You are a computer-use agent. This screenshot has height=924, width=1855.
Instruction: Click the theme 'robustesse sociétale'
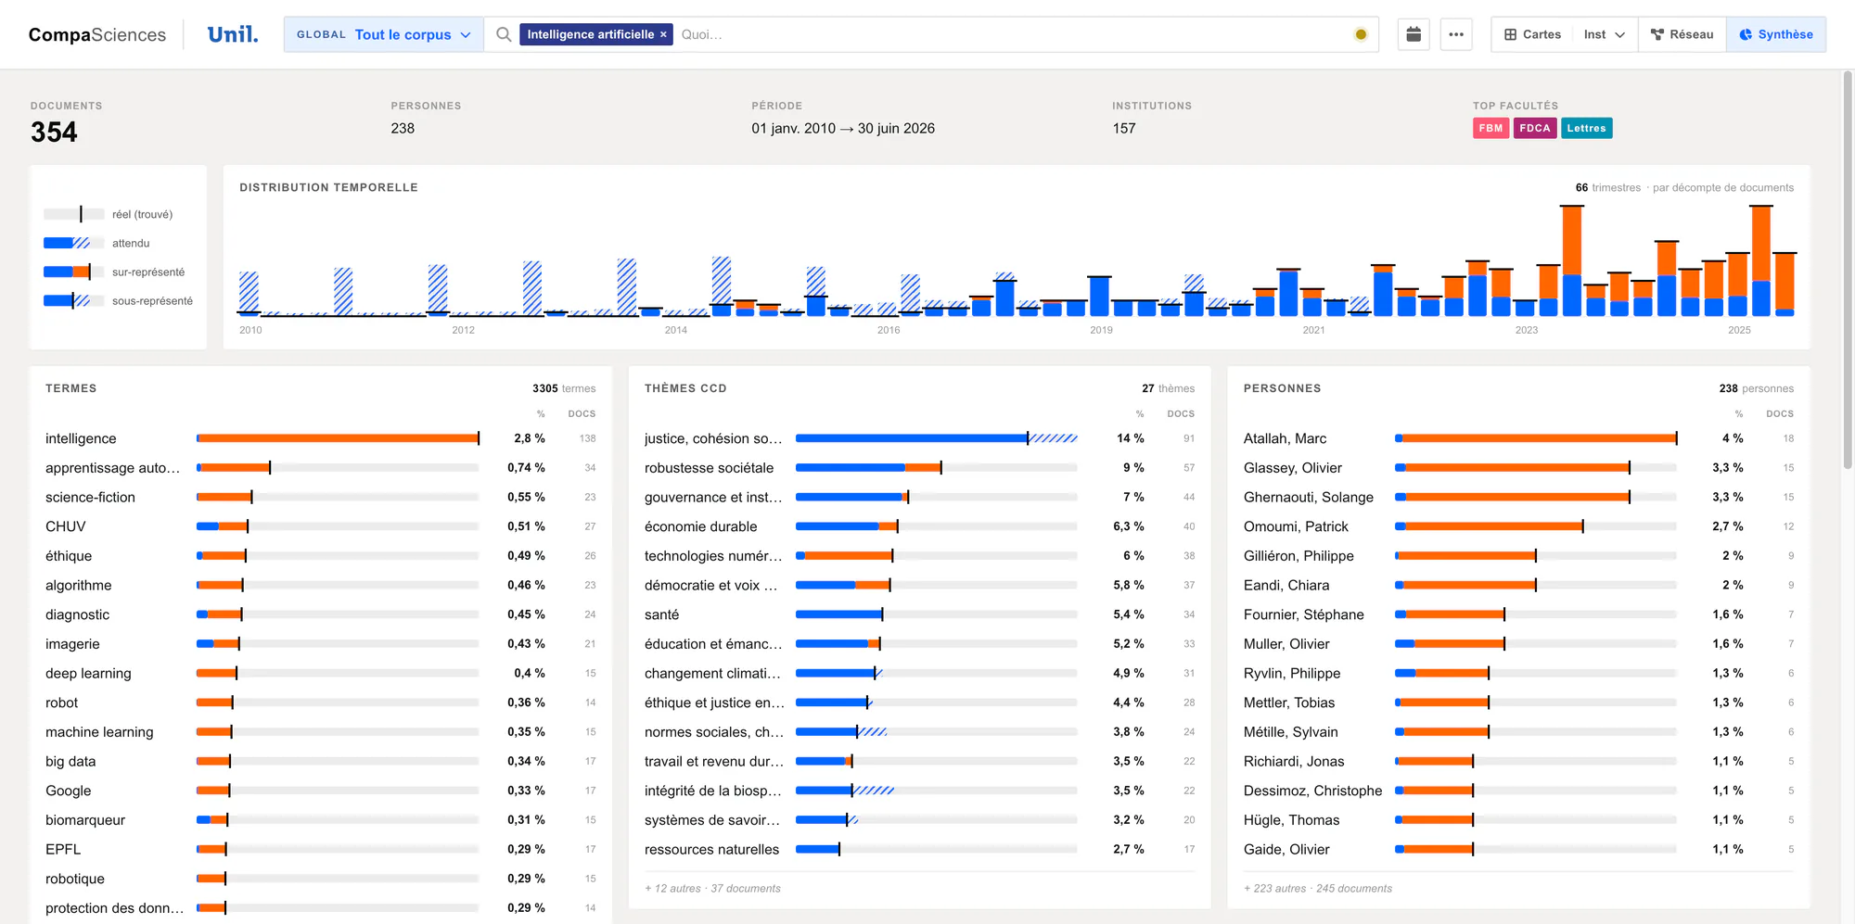click(709, 468)
